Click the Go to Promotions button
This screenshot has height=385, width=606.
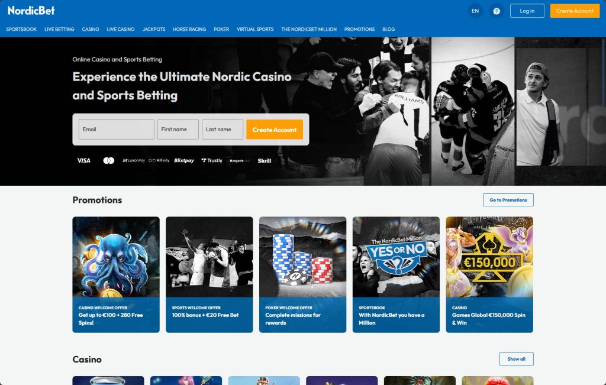point(508,200)
